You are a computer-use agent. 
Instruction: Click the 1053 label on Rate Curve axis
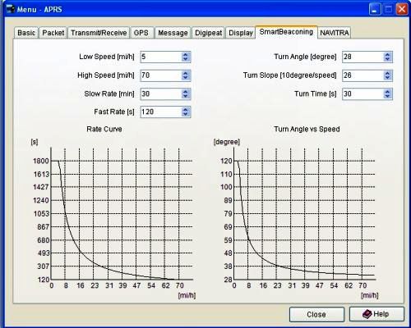pyautogui.click(x=41, y=213)
